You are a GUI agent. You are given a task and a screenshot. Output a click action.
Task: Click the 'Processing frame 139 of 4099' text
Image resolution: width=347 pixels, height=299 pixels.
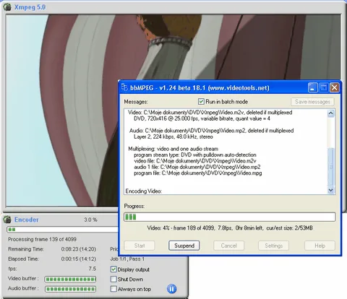click(x=42, y=239)
